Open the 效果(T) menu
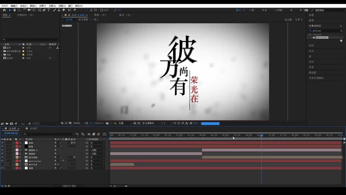This screenshot has width=346, height=195. [x=43, y=6]
